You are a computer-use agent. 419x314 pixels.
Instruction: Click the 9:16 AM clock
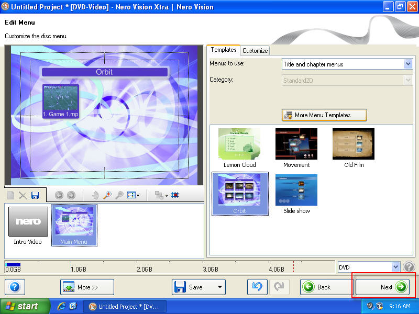point(400,306)
